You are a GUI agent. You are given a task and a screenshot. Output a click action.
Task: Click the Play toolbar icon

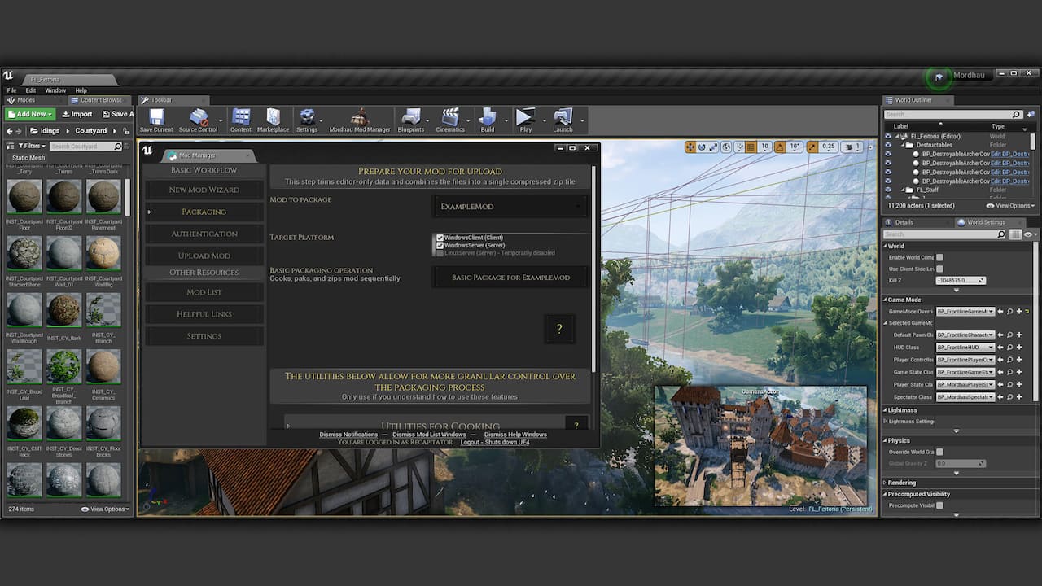525,120
